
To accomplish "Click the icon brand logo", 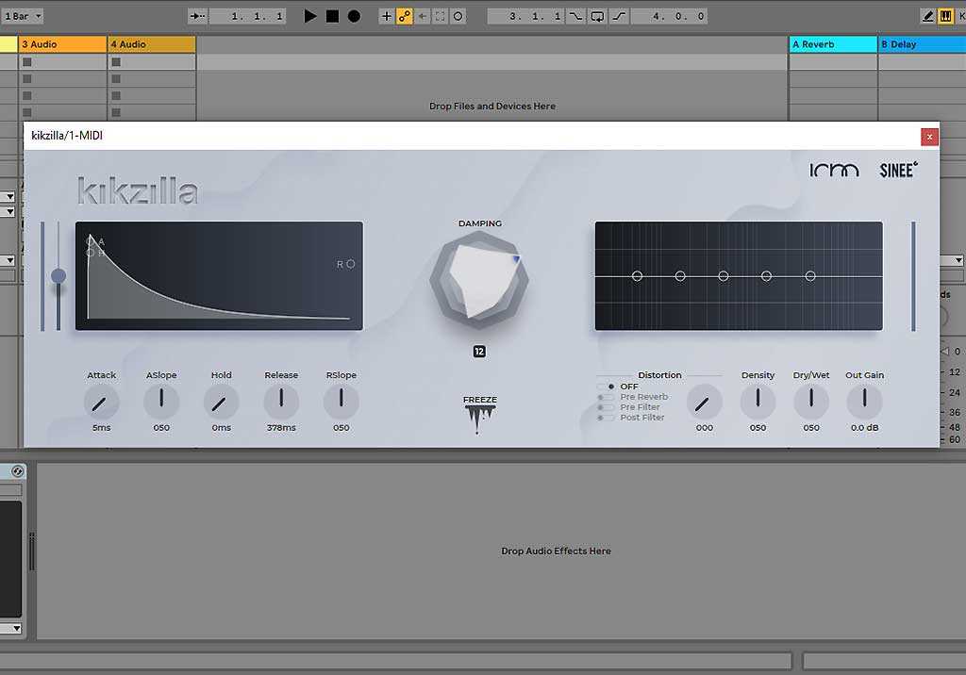I will tap(834, 170).
